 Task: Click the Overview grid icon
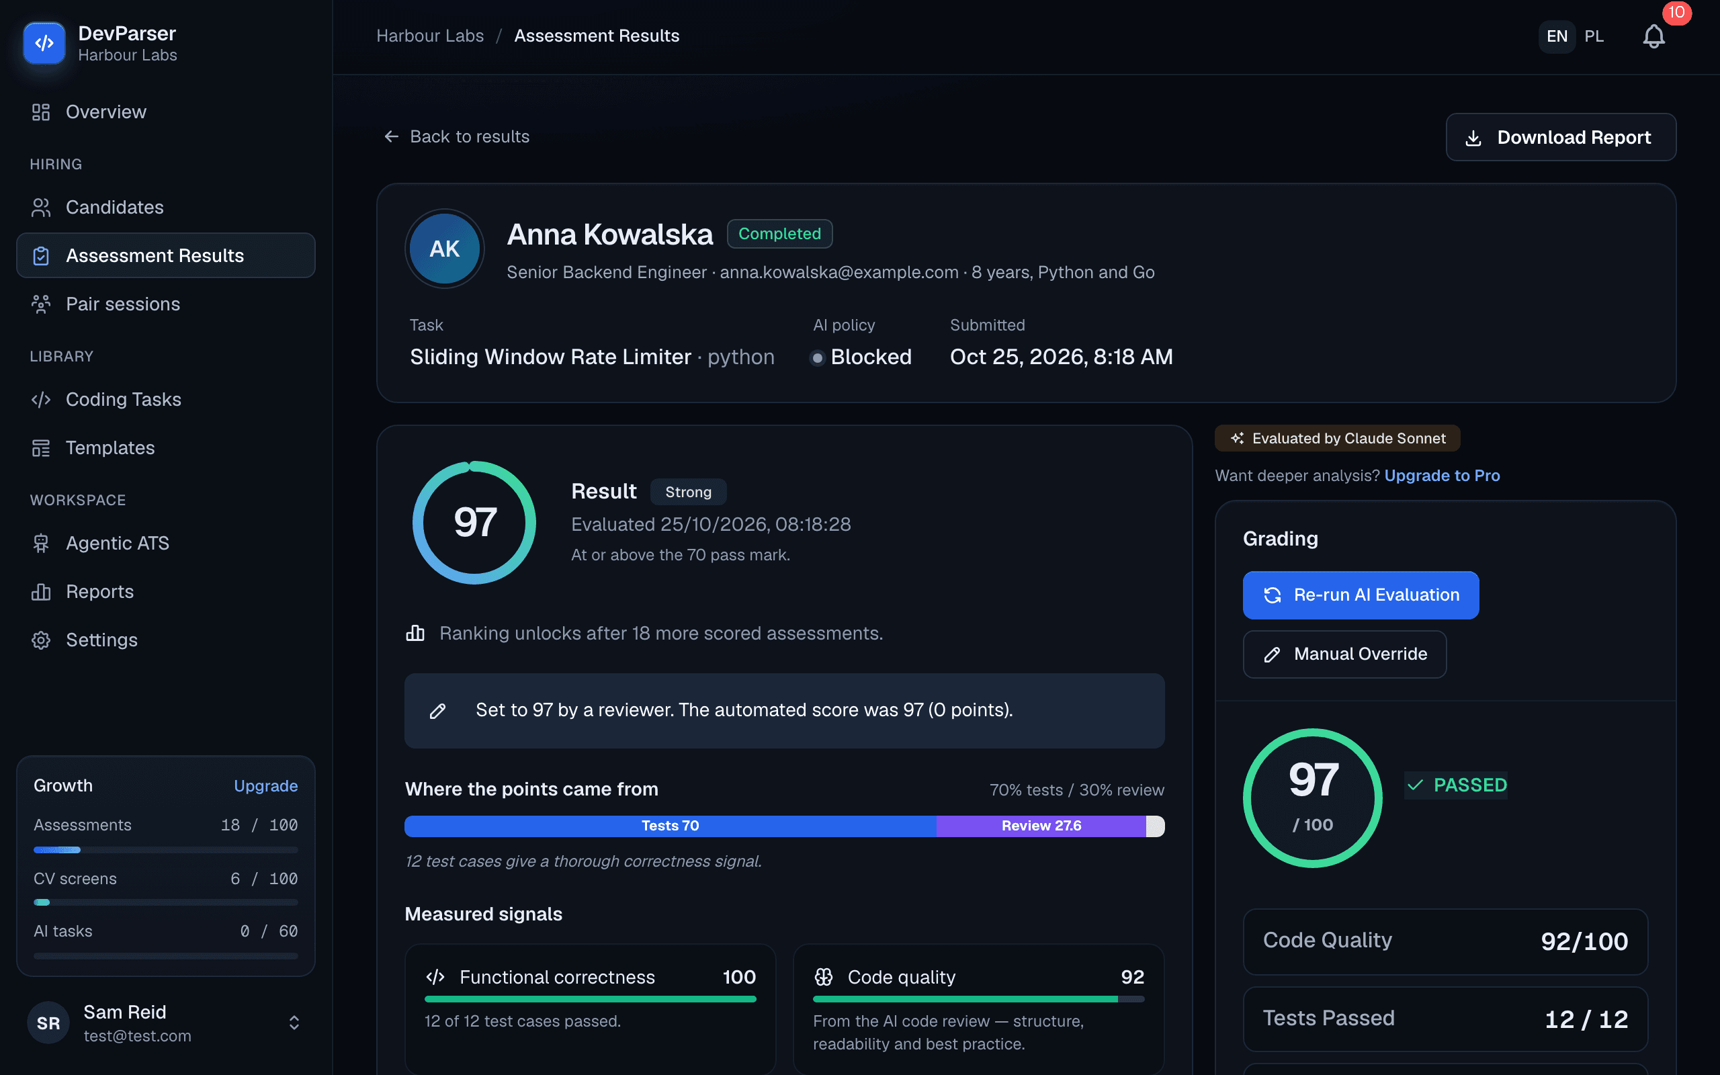click(x=40, y=112)
